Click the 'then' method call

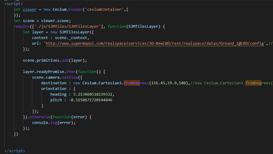tap(71, 72)
